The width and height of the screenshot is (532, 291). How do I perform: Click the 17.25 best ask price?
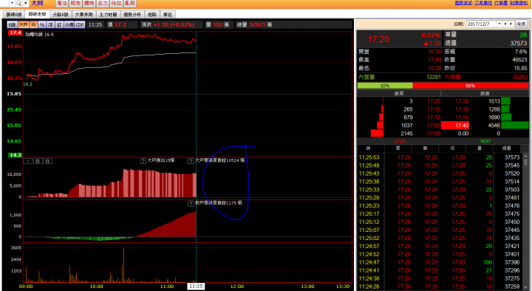coord(462,101)
